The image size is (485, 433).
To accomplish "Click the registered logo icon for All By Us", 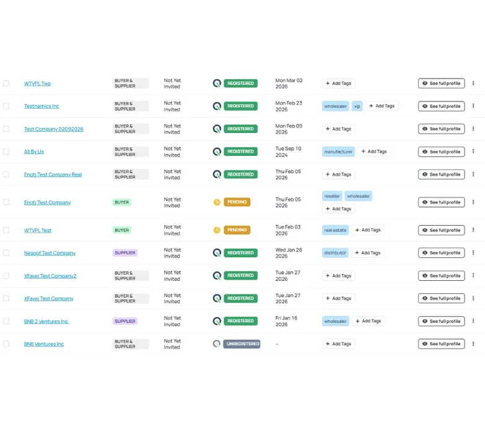I will pyautogui.click(x=217, y=152).
